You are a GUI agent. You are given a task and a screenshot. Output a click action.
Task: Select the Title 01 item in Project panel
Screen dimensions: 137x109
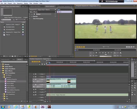[8, 35]
